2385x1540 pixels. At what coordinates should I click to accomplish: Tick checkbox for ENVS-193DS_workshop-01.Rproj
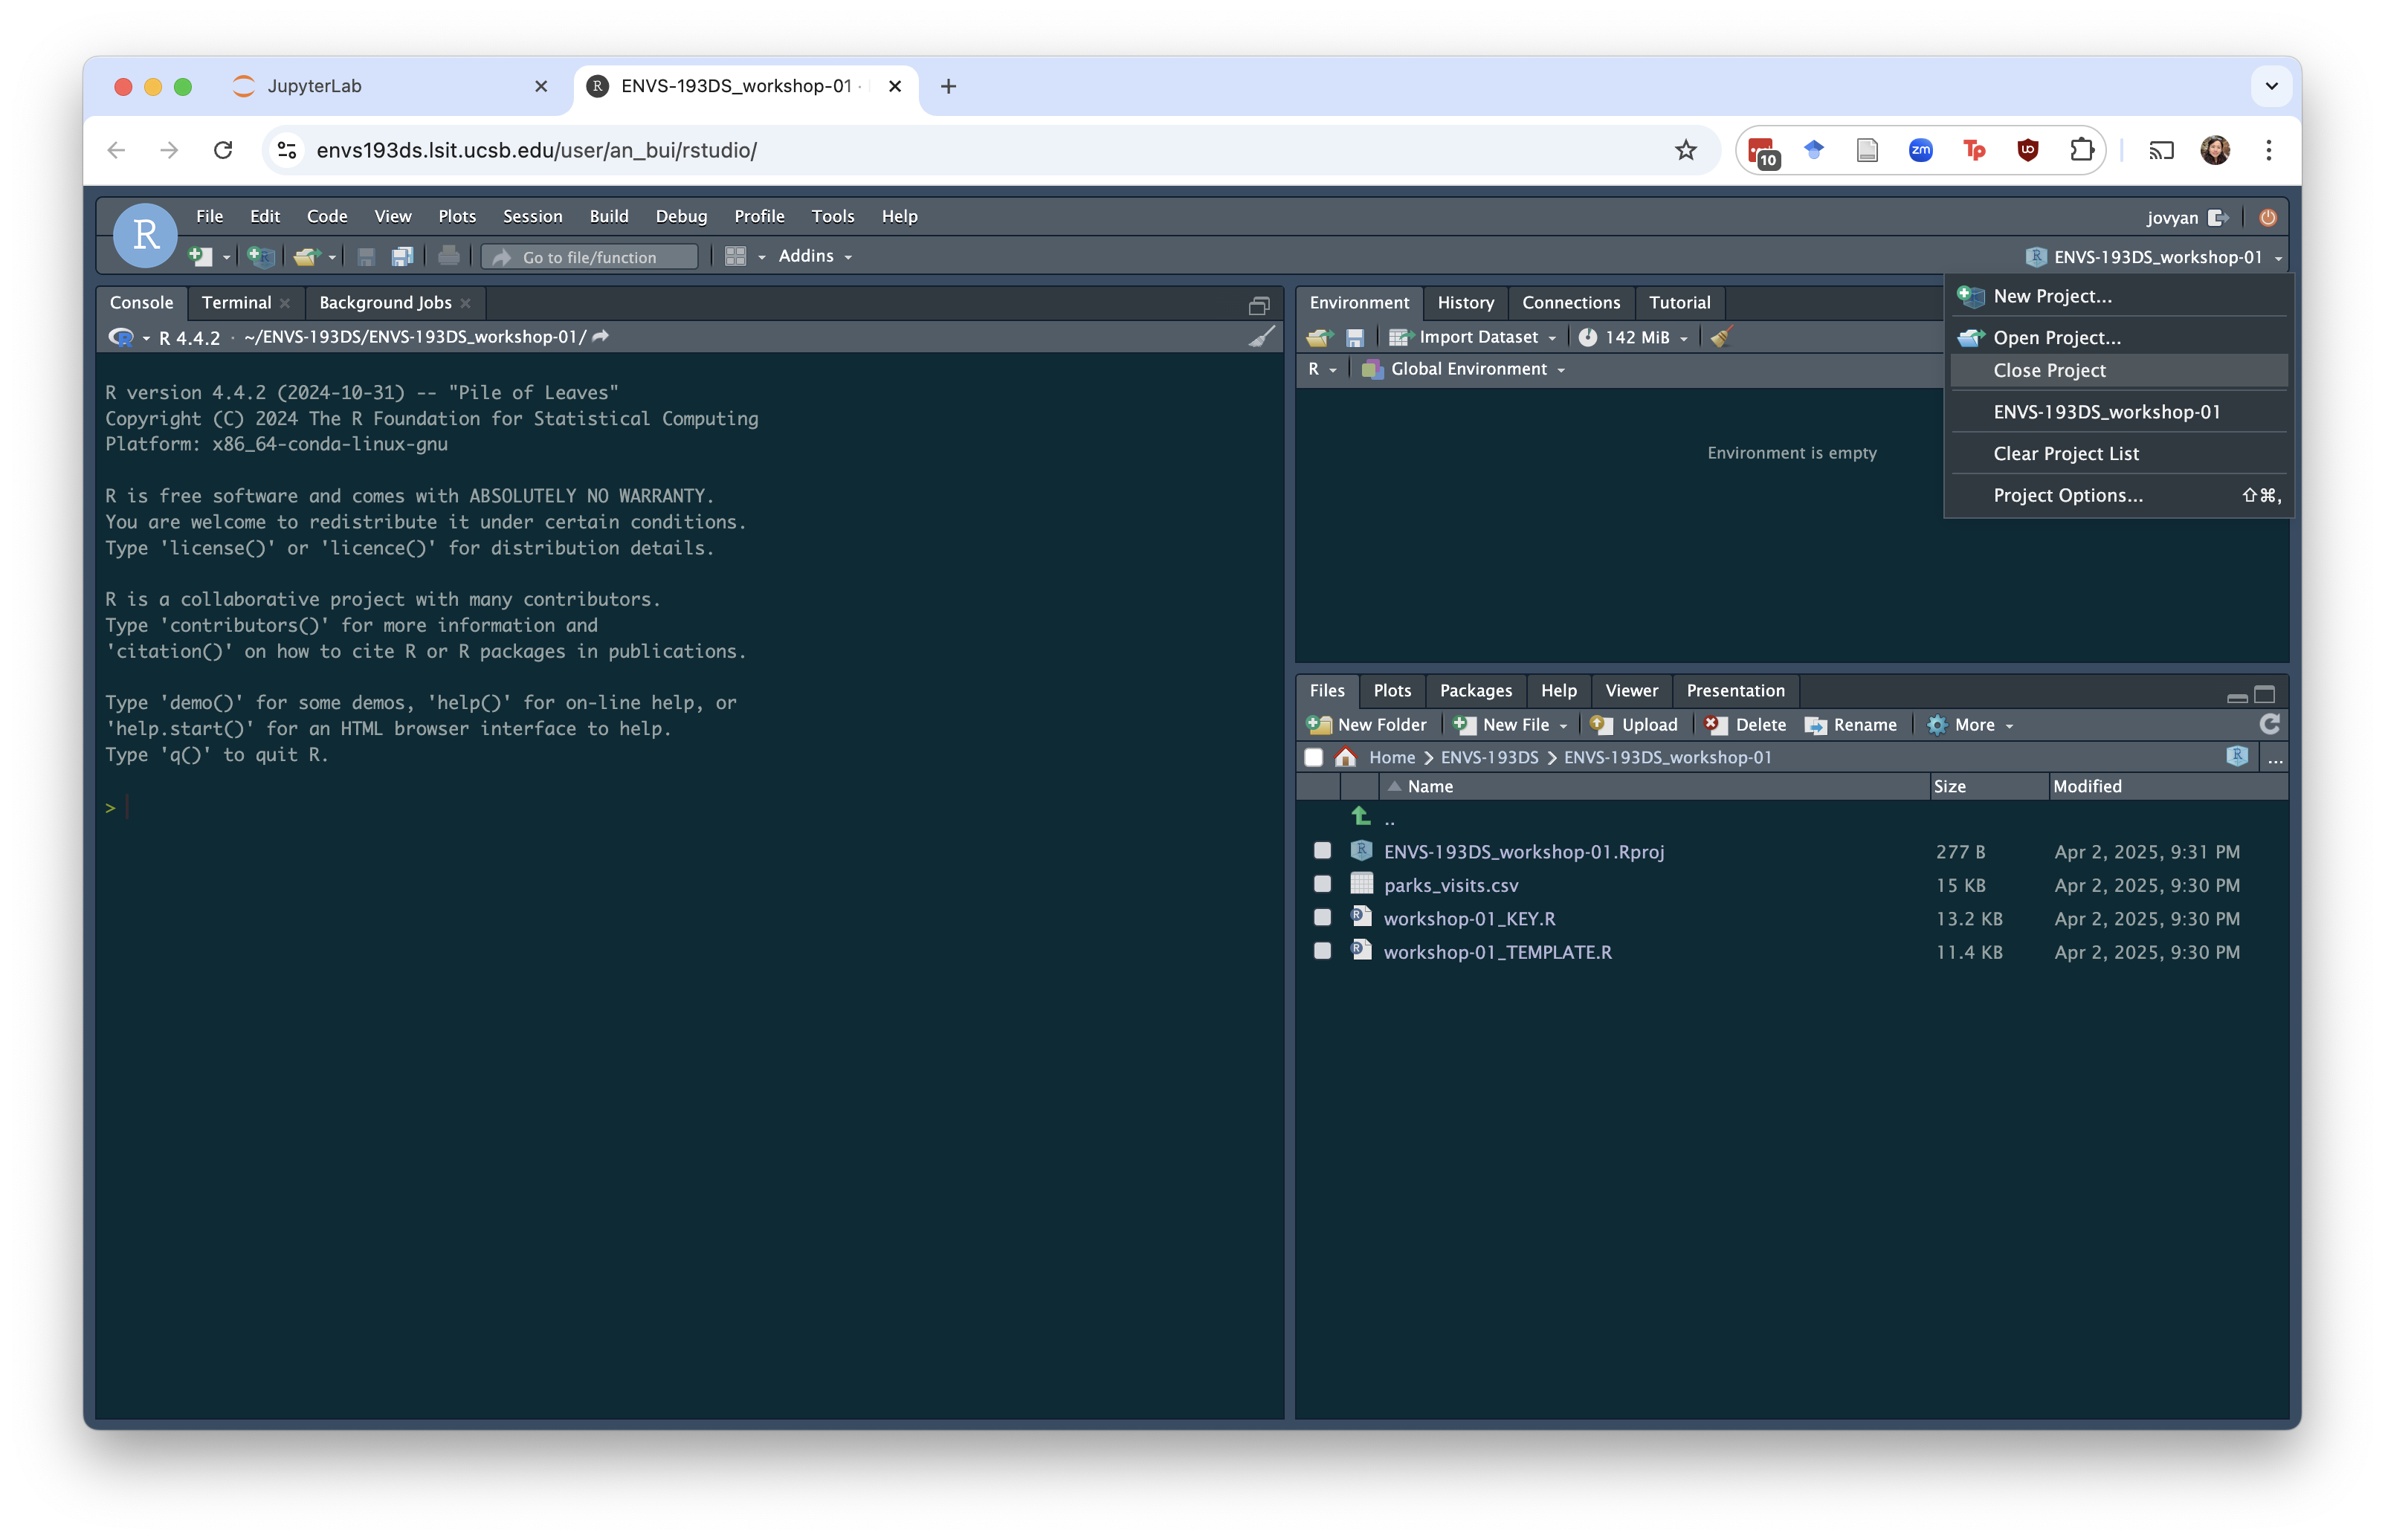1322,851
